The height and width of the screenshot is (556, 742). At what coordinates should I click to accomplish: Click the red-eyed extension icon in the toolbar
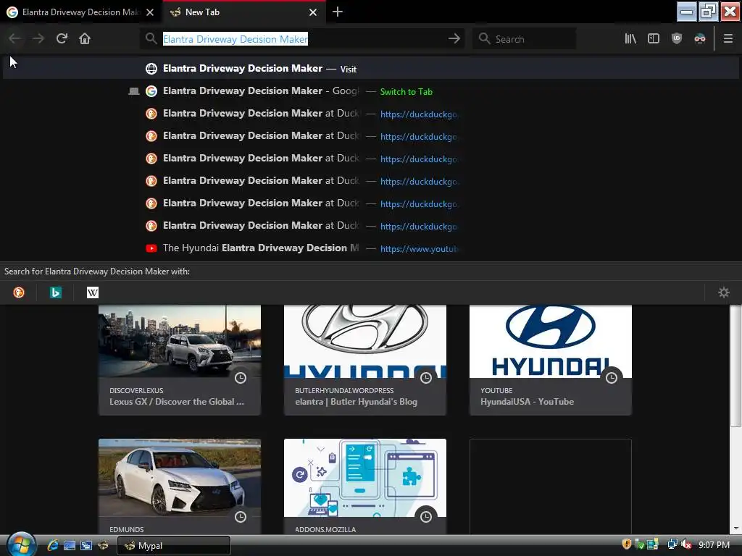(700, 39)
